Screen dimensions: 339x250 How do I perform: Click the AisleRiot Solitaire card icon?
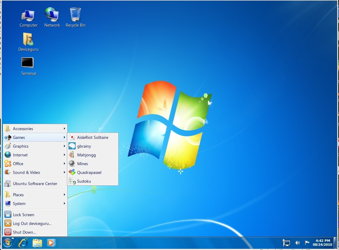[x=72, y=137]
